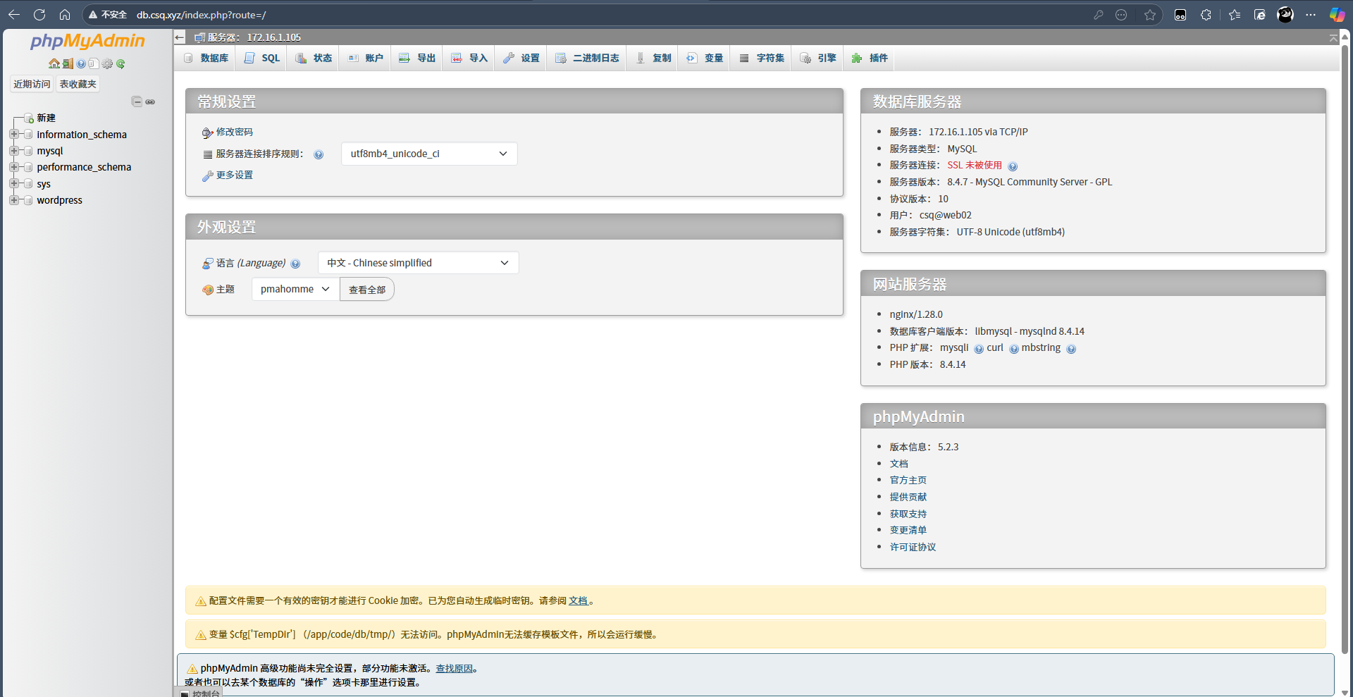The height and width of the screenshot is (697, 1353).
Task: Click the help icon after SSL 未被使用
Action: 1013,166
